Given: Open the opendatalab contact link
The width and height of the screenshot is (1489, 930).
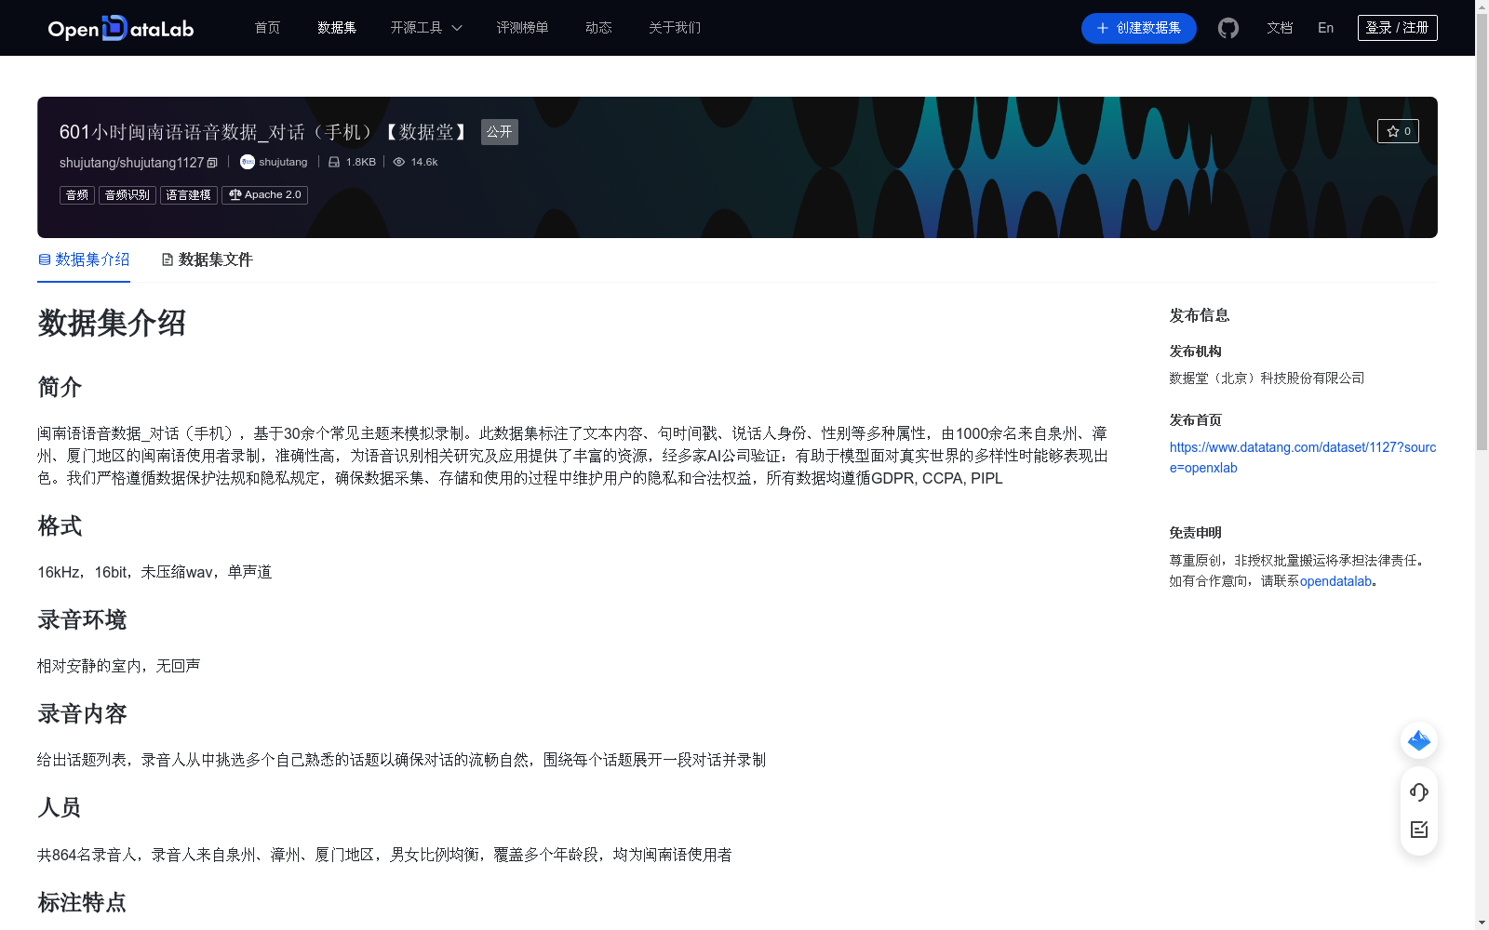Looking at the screenshot, I should click(x=1335, y=581).
